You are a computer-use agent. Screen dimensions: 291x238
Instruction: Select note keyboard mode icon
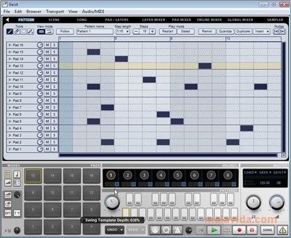click(17, 174)
